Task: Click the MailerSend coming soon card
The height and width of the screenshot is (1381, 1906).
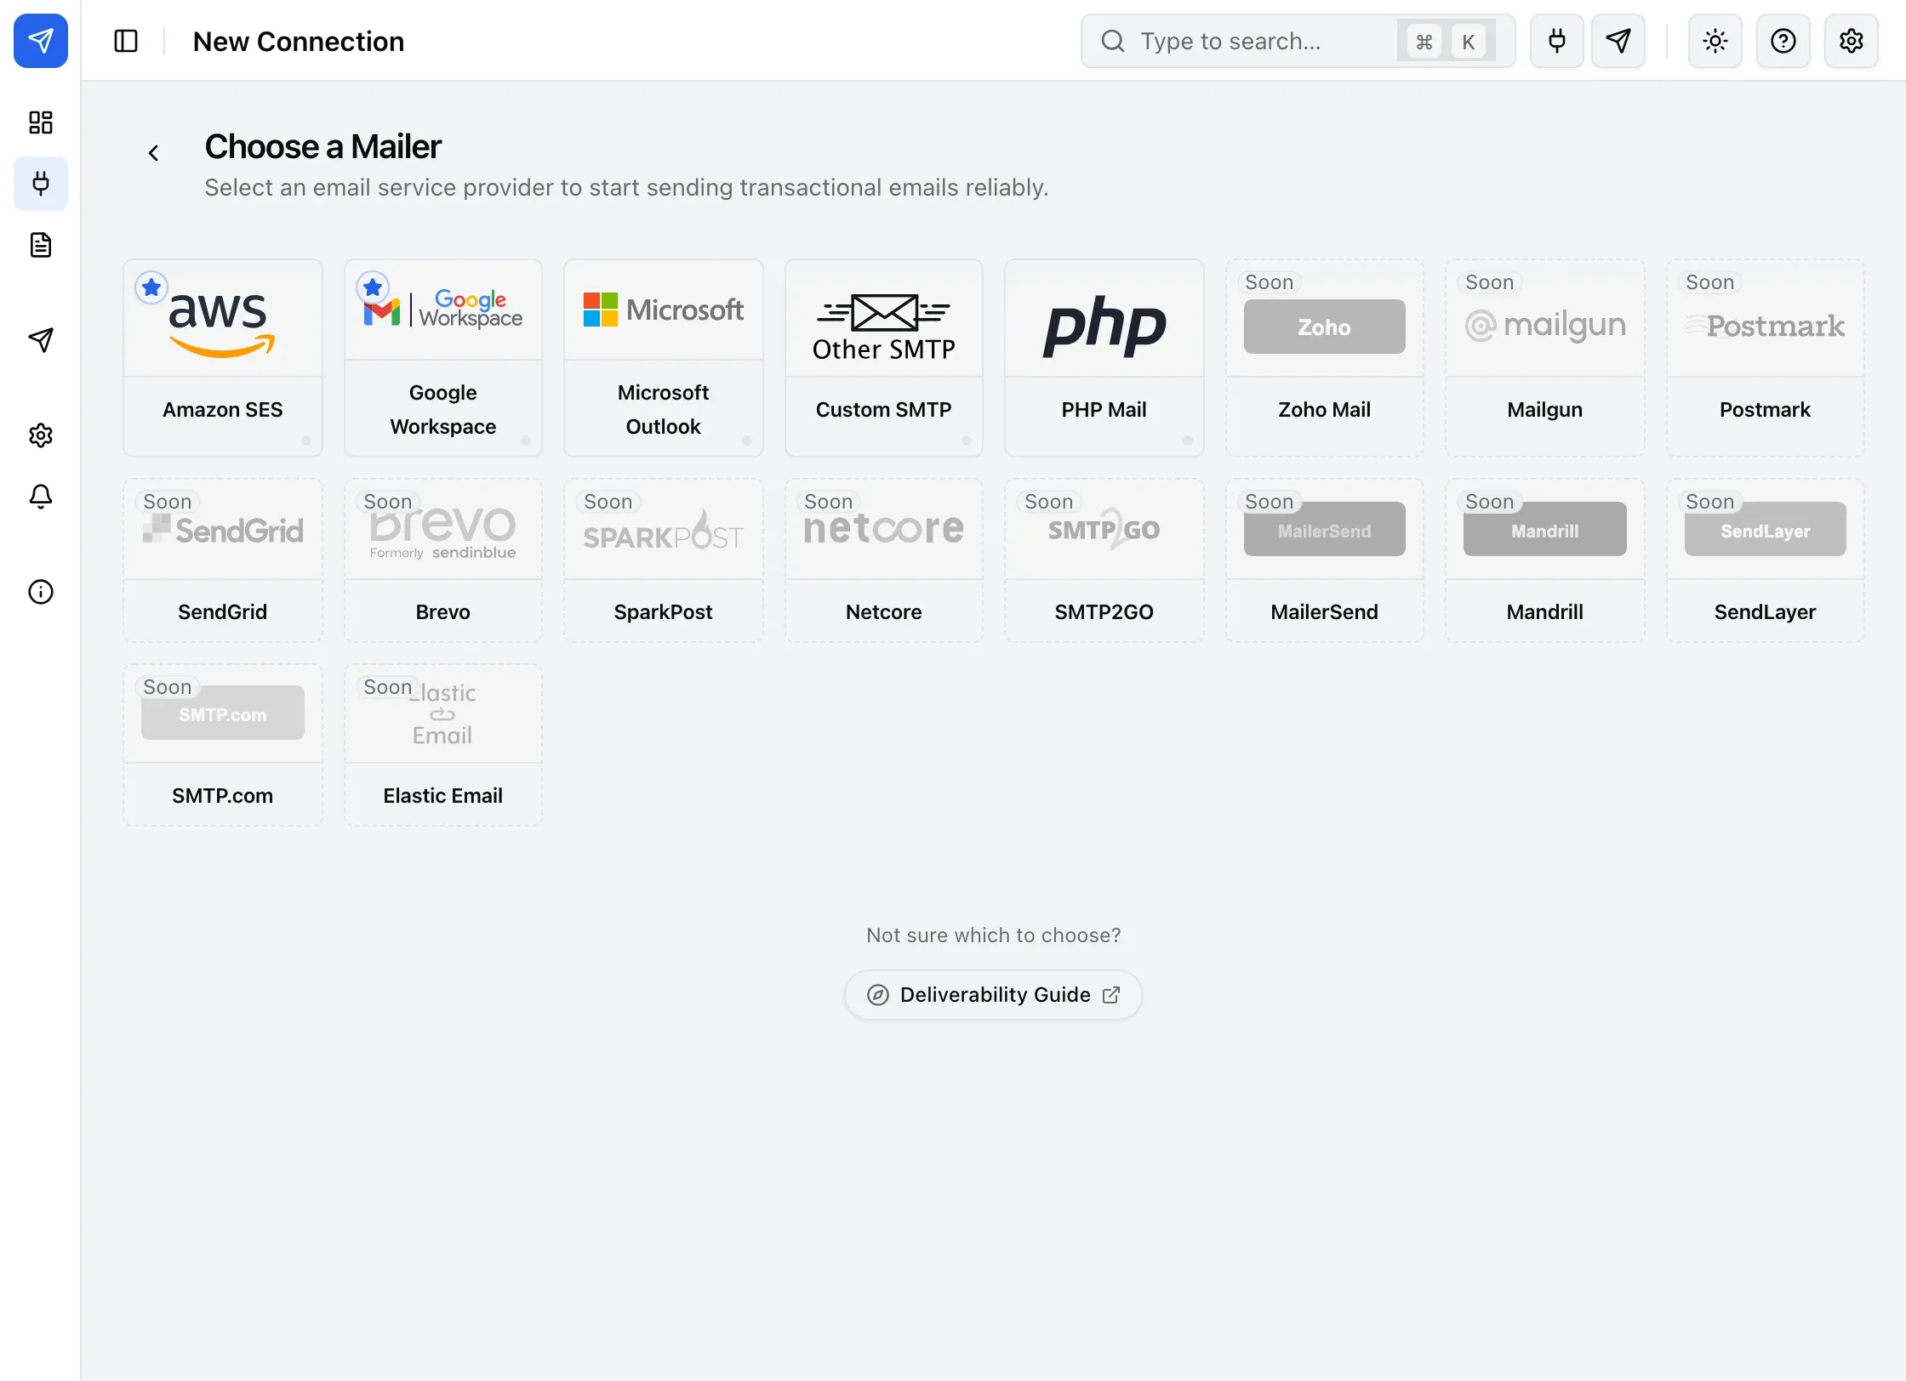Action: (1325, 560)
